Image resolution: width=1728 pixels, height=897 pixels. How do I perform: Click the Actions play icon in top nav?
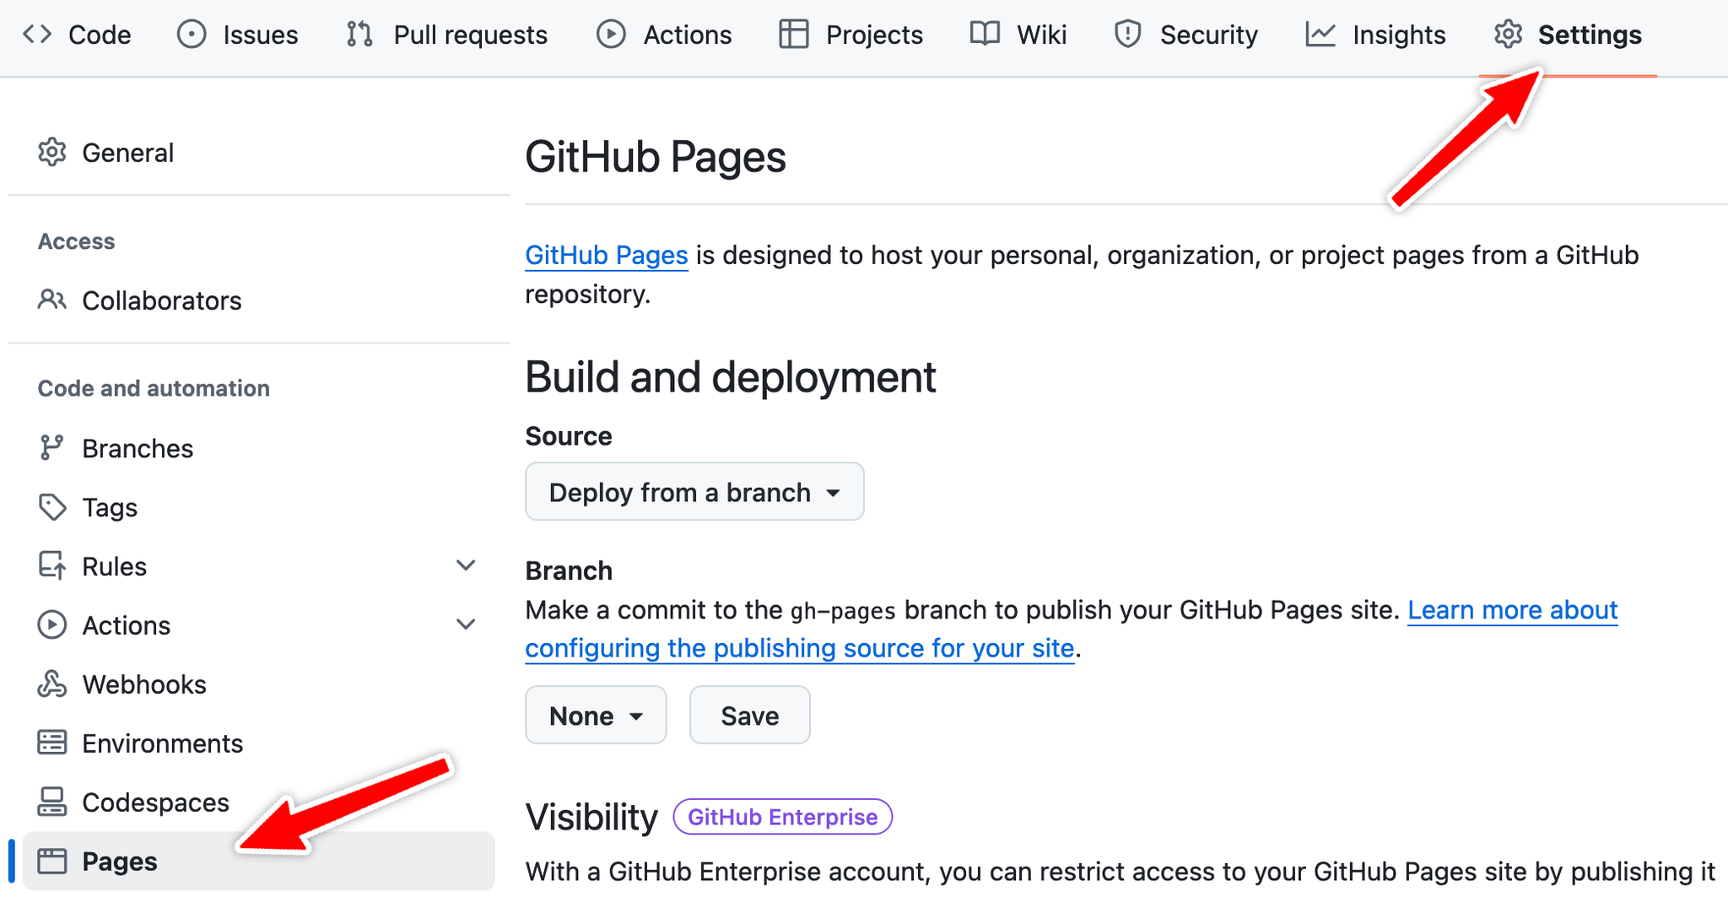click(611, 35)
